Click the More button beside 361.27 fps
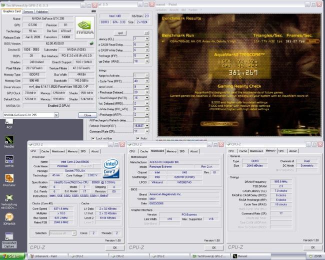Viewport: 325px width, 260px height. (x=312, y=41)
